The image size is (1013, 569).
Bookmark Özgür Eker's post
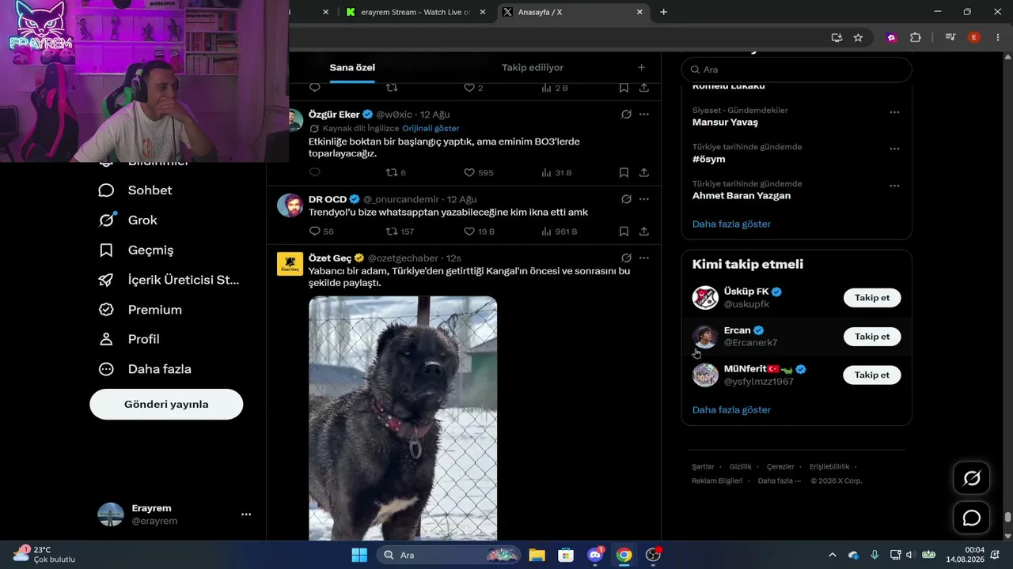[x=624, y=172]
